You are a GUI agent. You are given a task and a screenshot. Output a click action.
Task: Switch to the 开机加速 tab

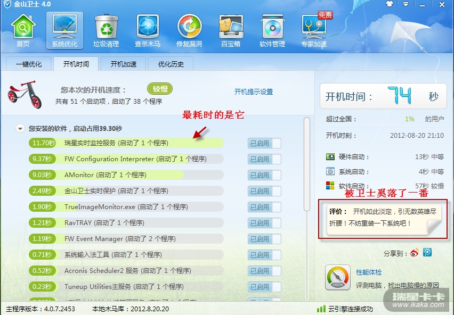[123, 64]
